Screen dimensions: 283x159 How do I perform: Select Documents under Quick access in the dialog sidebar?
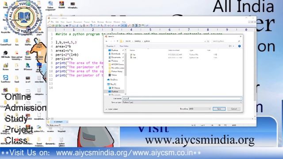115,57
